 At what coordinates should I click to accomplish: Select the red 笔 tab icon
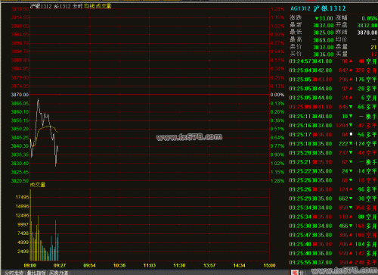[295, 273]
